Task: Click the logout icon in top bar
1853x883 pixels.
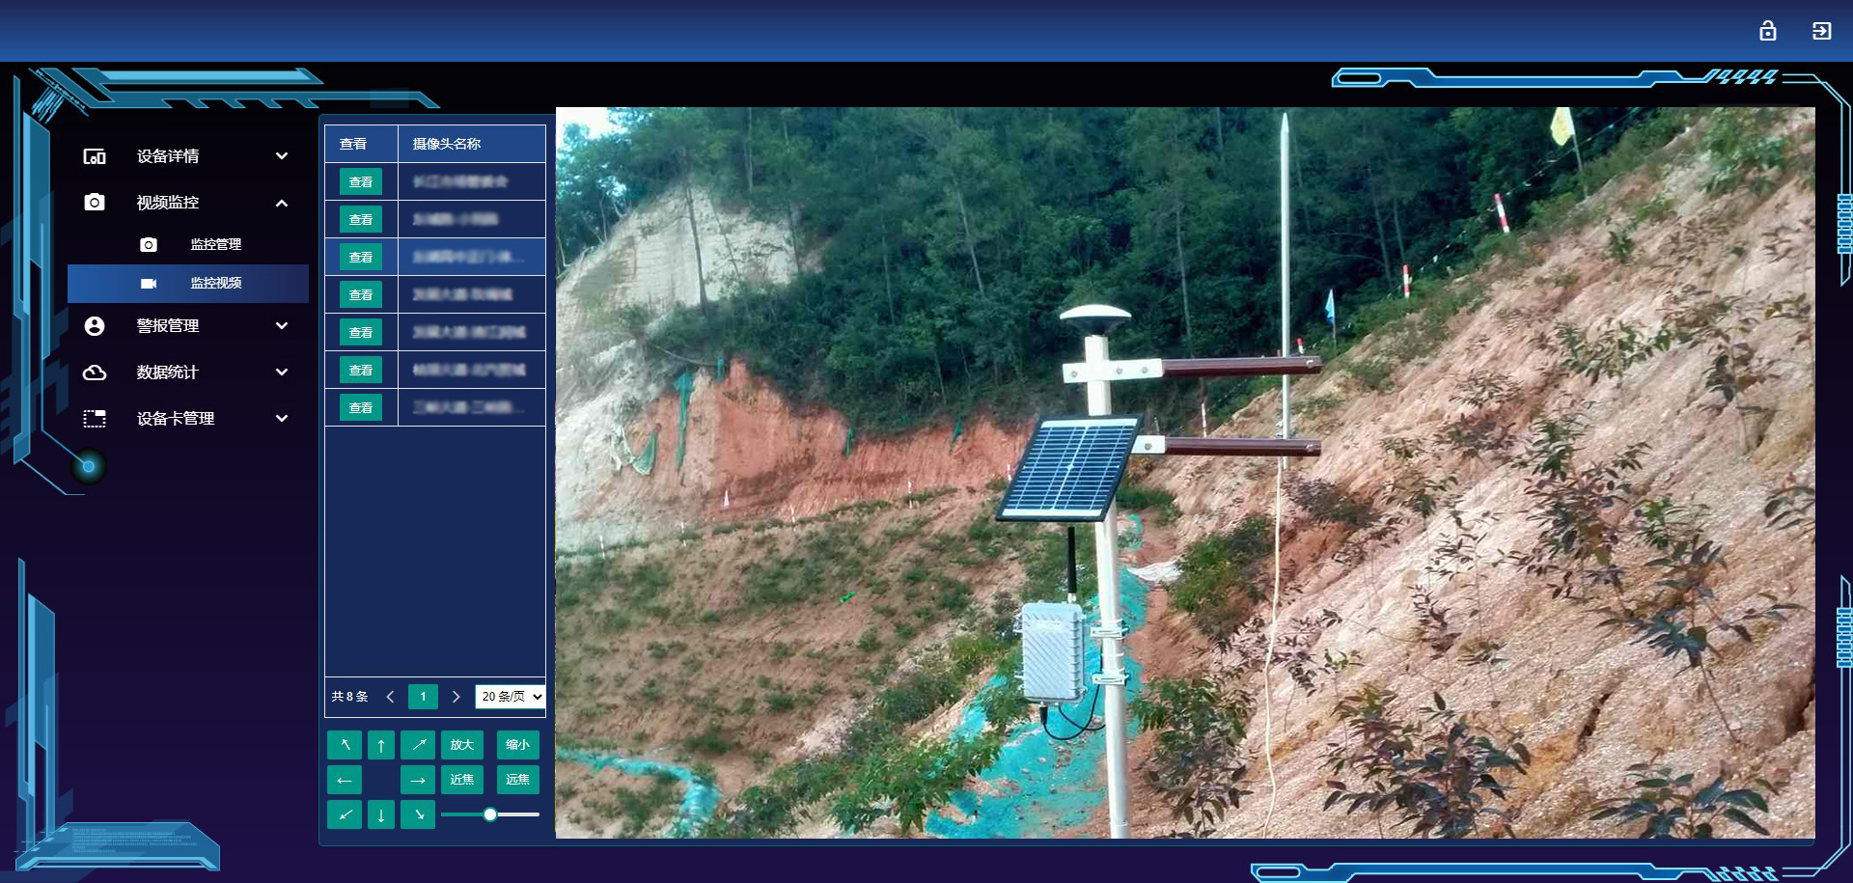Action: (1821, 31)
